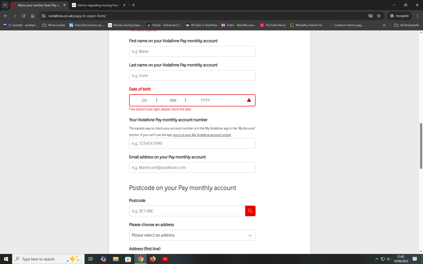Click the First name input field
The height and width of the screenshot is (264, 423).
[x=192, y=51]
